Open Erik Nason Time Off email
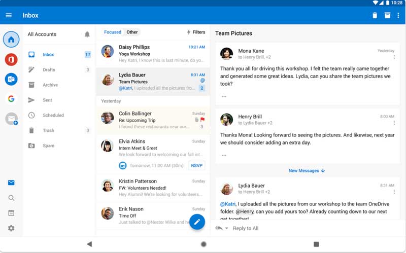The height and width of the screenshot is (253, 406). 153,215
